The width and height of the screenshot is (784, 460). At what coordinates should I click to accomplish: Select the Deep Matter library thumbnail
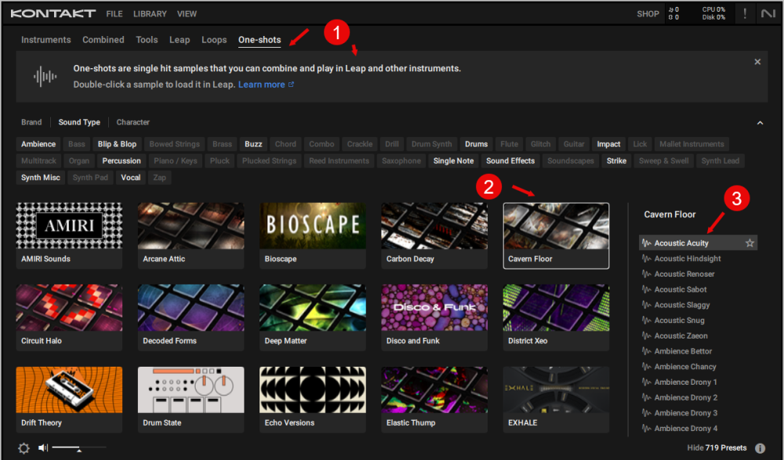[313, 317]
